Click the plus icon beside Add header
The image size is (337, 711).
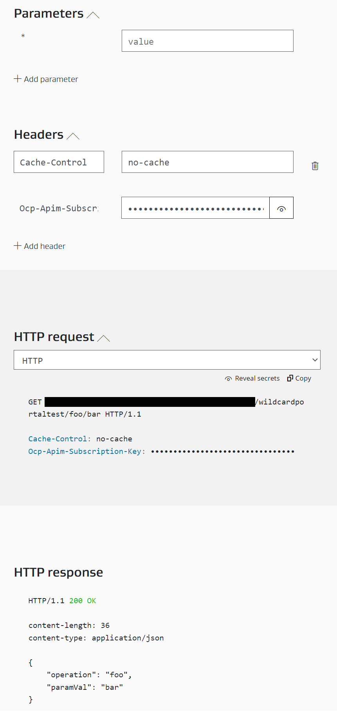pyautogui.click(x=17, y=246)
